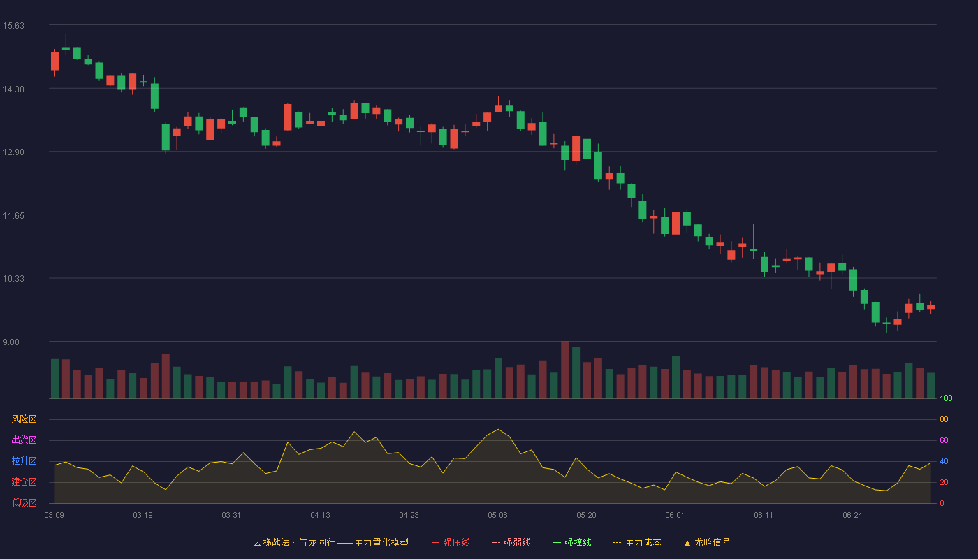Click the tallest red volume bar

pos(565,370)
